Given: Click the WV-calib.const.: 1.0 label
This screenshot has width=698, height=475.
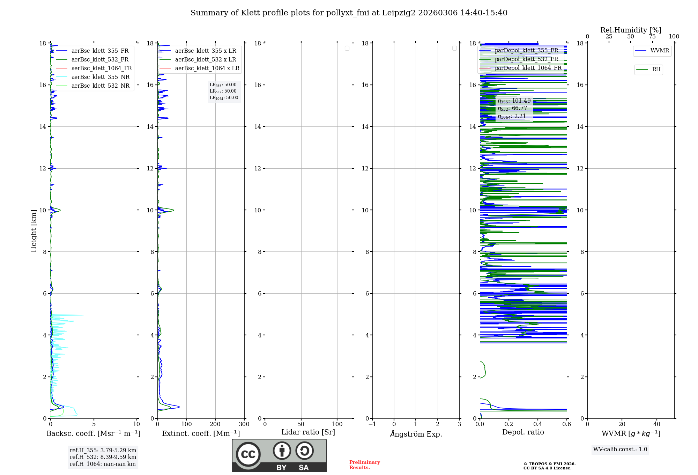Looking at the screenshot, I should (x=620, y=449).
